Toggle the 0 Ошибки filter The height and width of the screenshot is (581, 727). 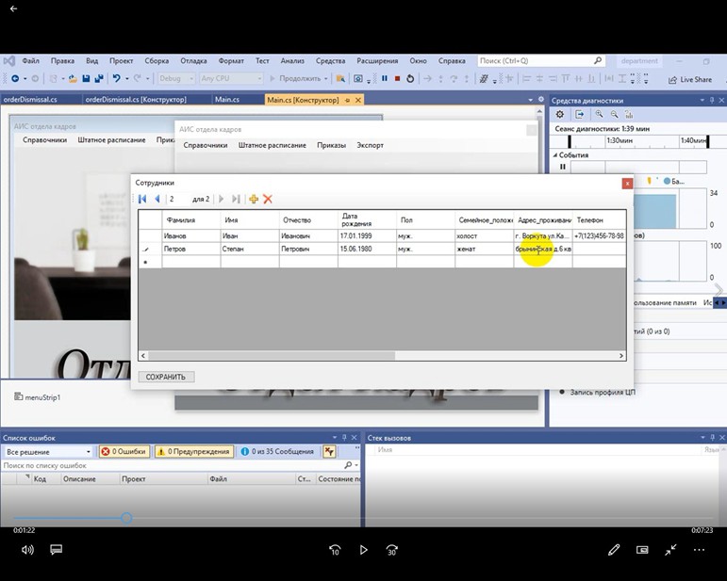pos(124,451)
